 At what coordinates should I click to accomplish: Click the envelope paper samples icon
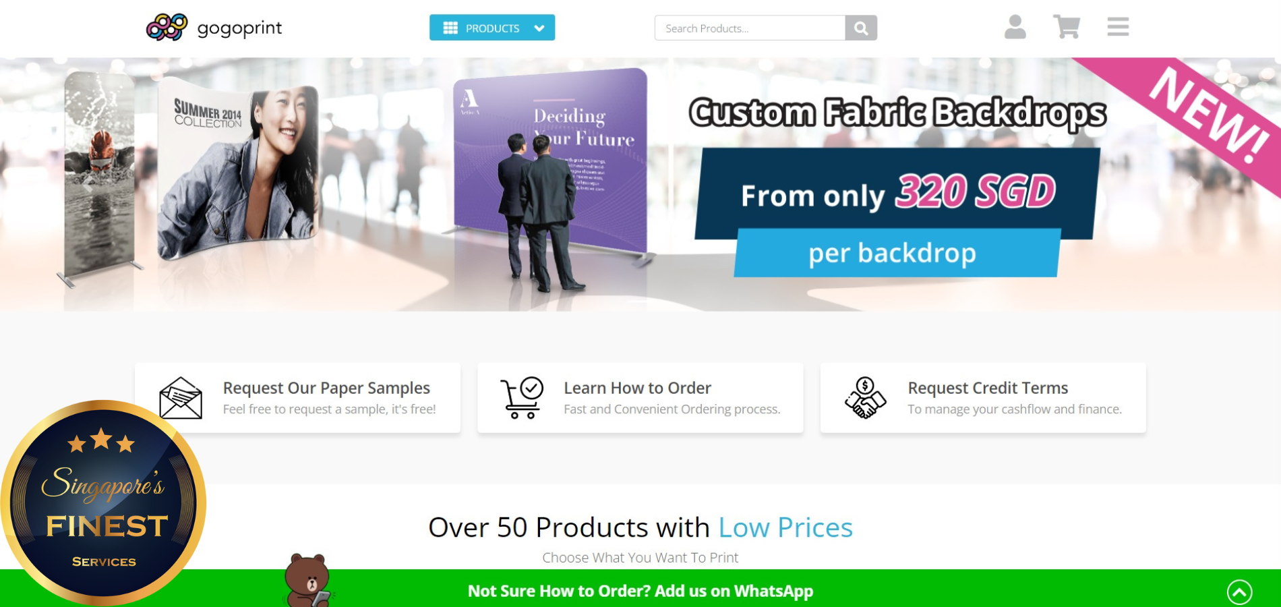(181, 398)
